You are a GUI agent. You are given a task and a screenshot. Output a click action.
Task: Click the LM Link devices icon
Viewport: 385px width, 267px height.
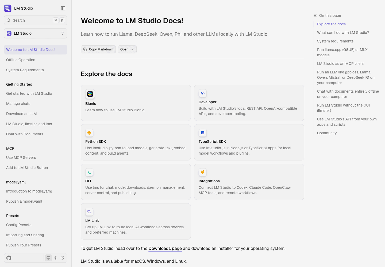(89, 212)
